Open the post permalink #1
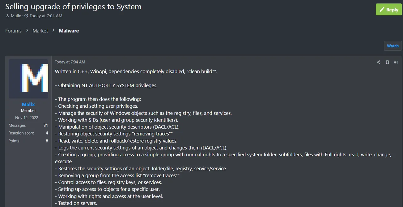The image size is (403, 207). point(397,62)
